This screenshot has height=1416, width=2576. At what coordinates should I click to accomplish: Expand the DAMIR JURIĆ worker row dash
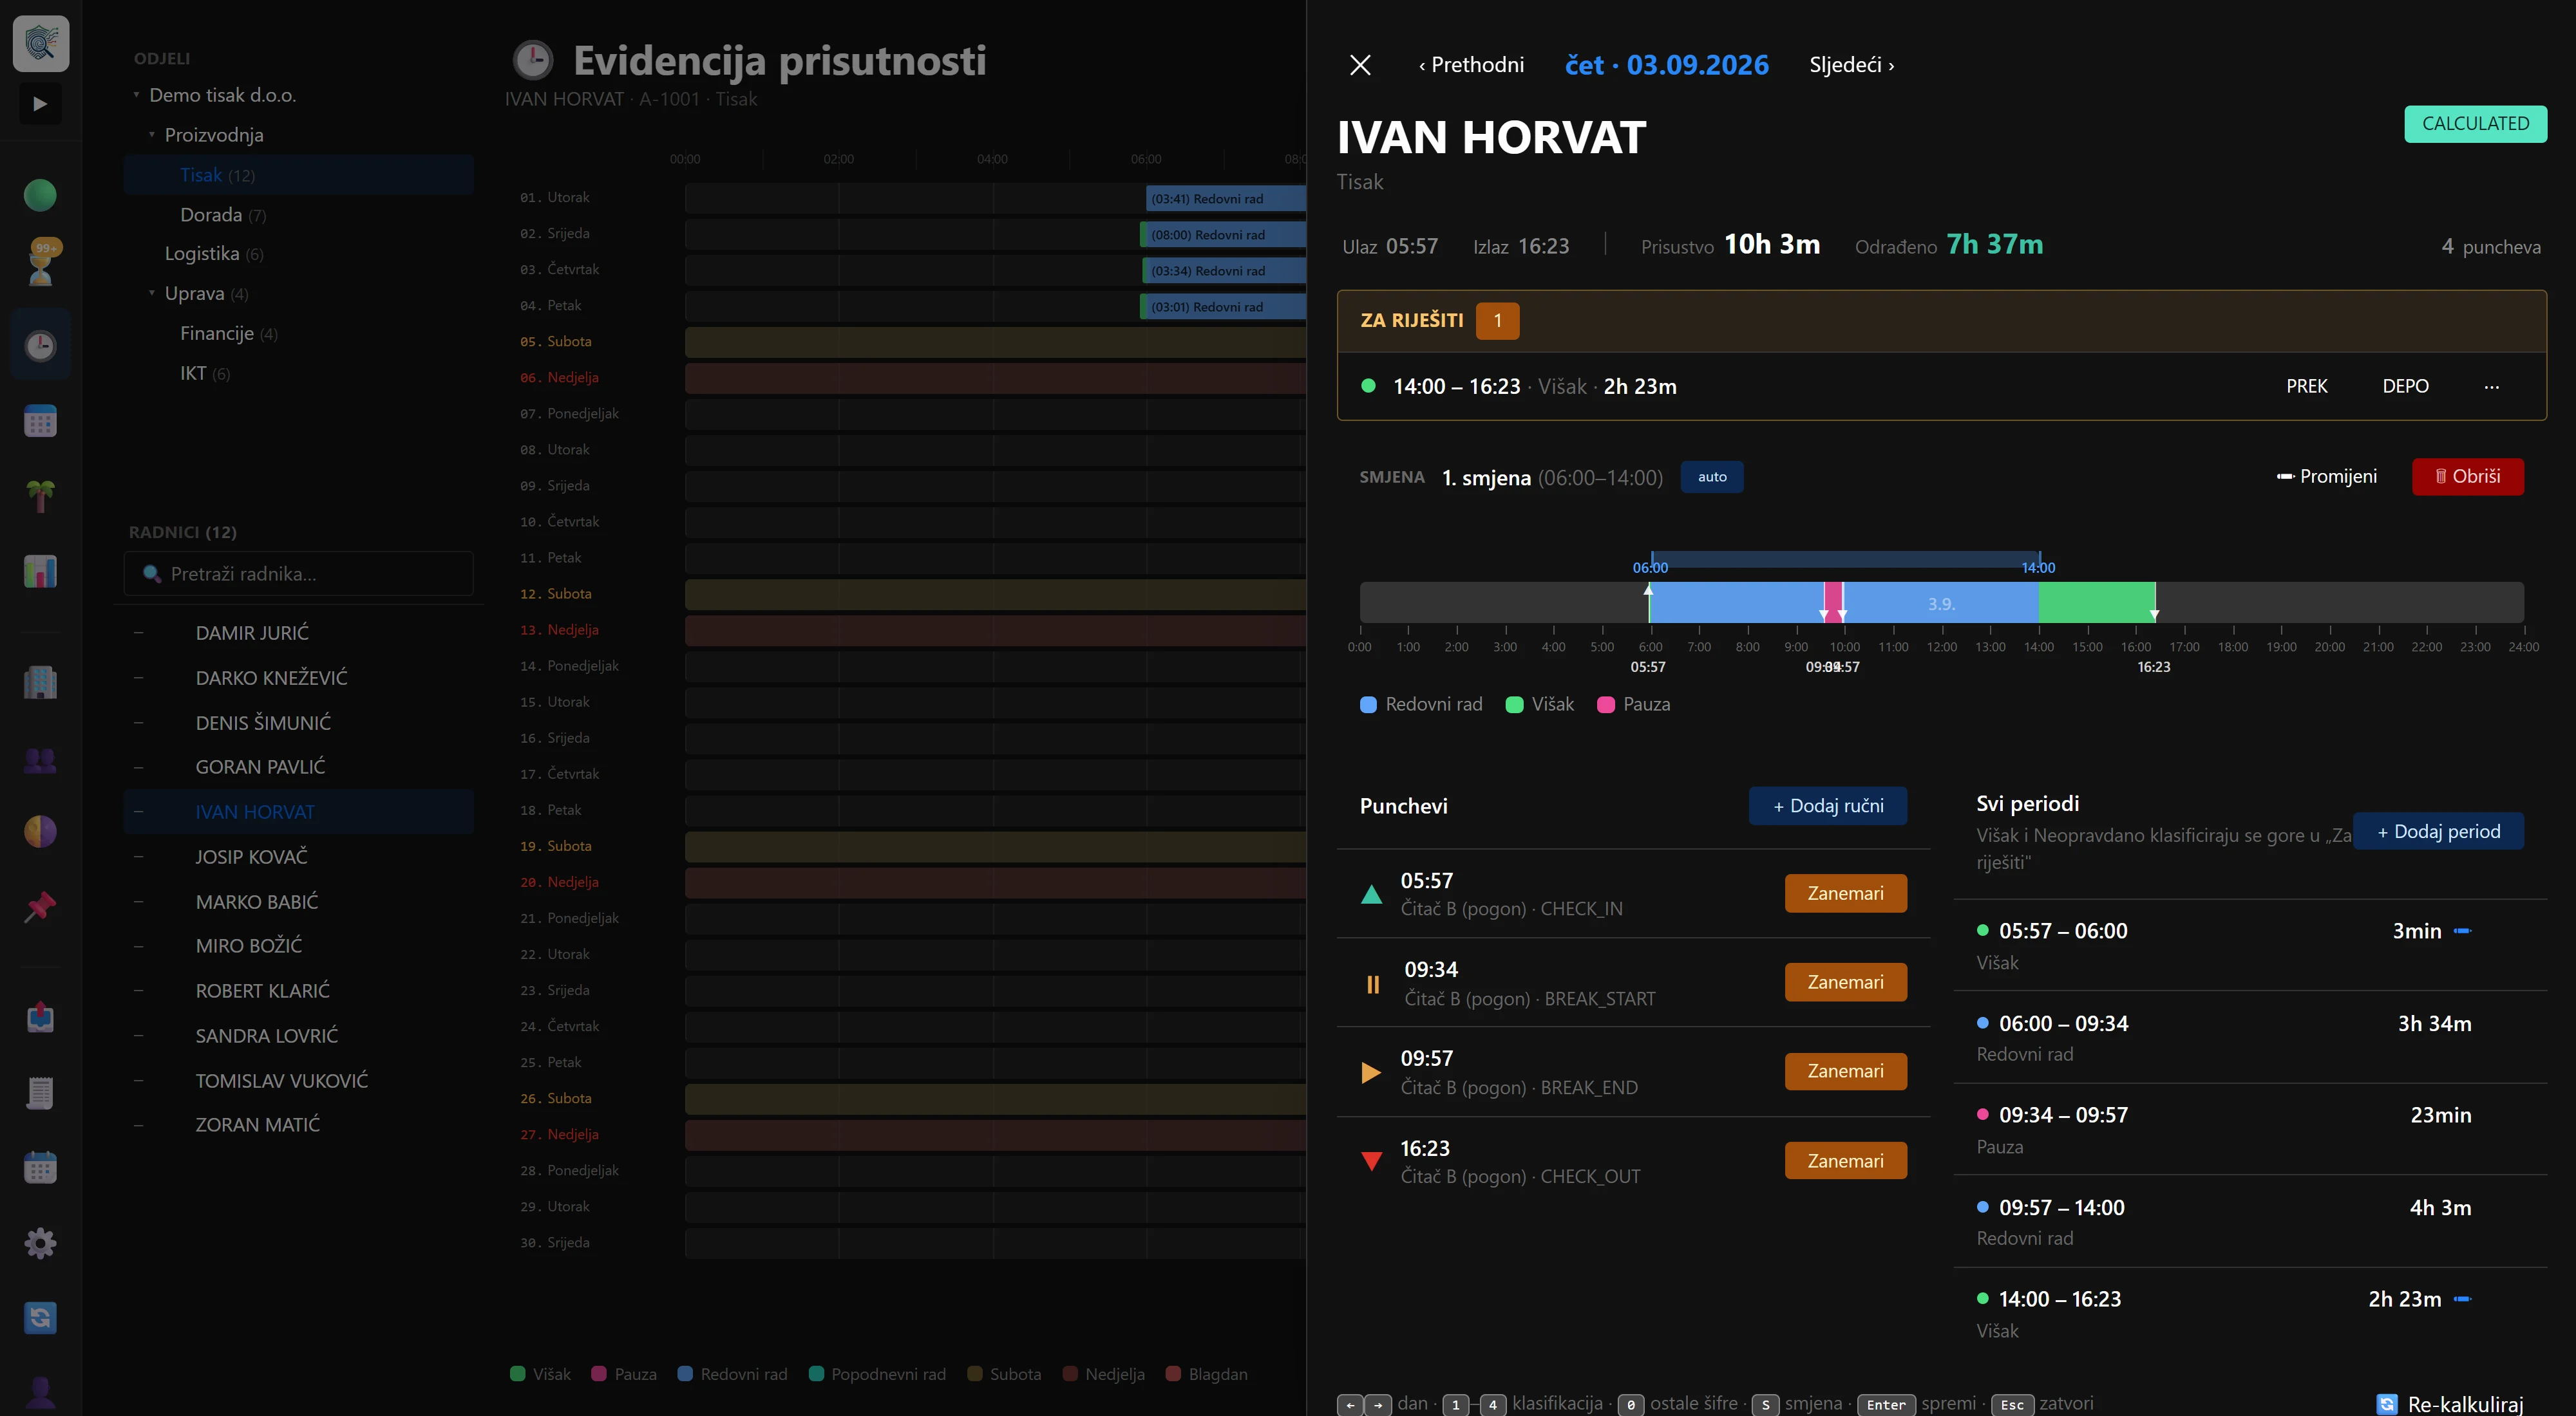pos(139,633)
